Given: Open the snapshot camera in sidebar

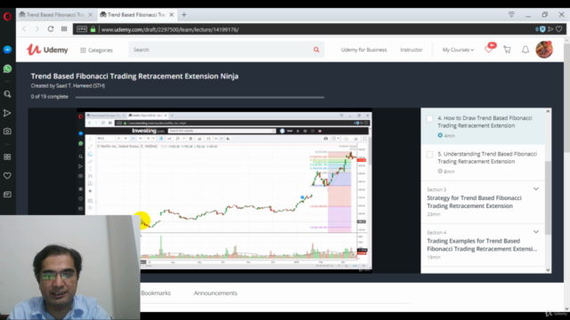Looking at the screenshot, I should tap(7, 131).
